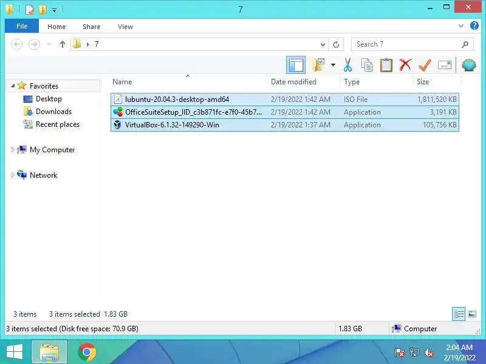Go back using the Back arrow
486x364 pixels.
tap(17, 44)
